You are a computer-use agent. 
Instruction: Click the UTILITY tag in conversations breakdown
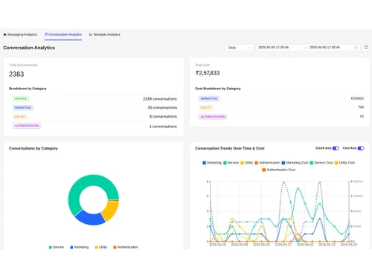(20, 117)
